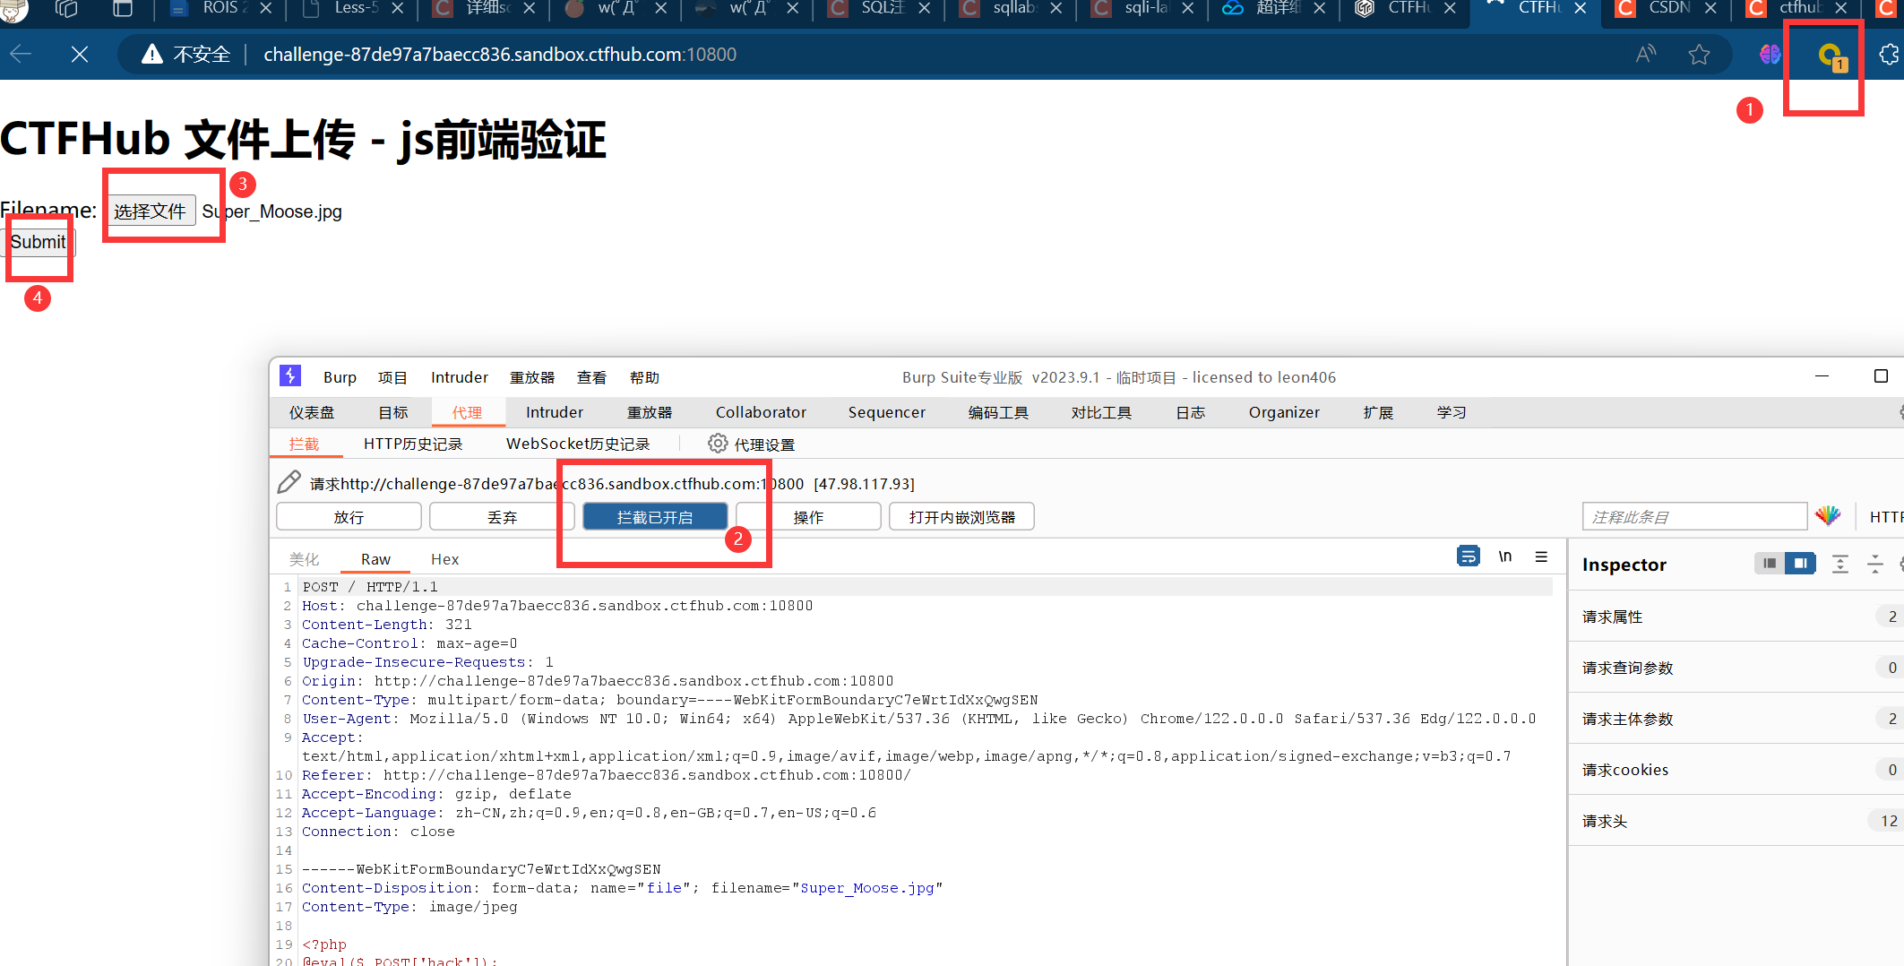Viewport: 1904px width, 966px height.
Task: Switch to the HTTP历史记录 tab
Action: pos(413,444)
